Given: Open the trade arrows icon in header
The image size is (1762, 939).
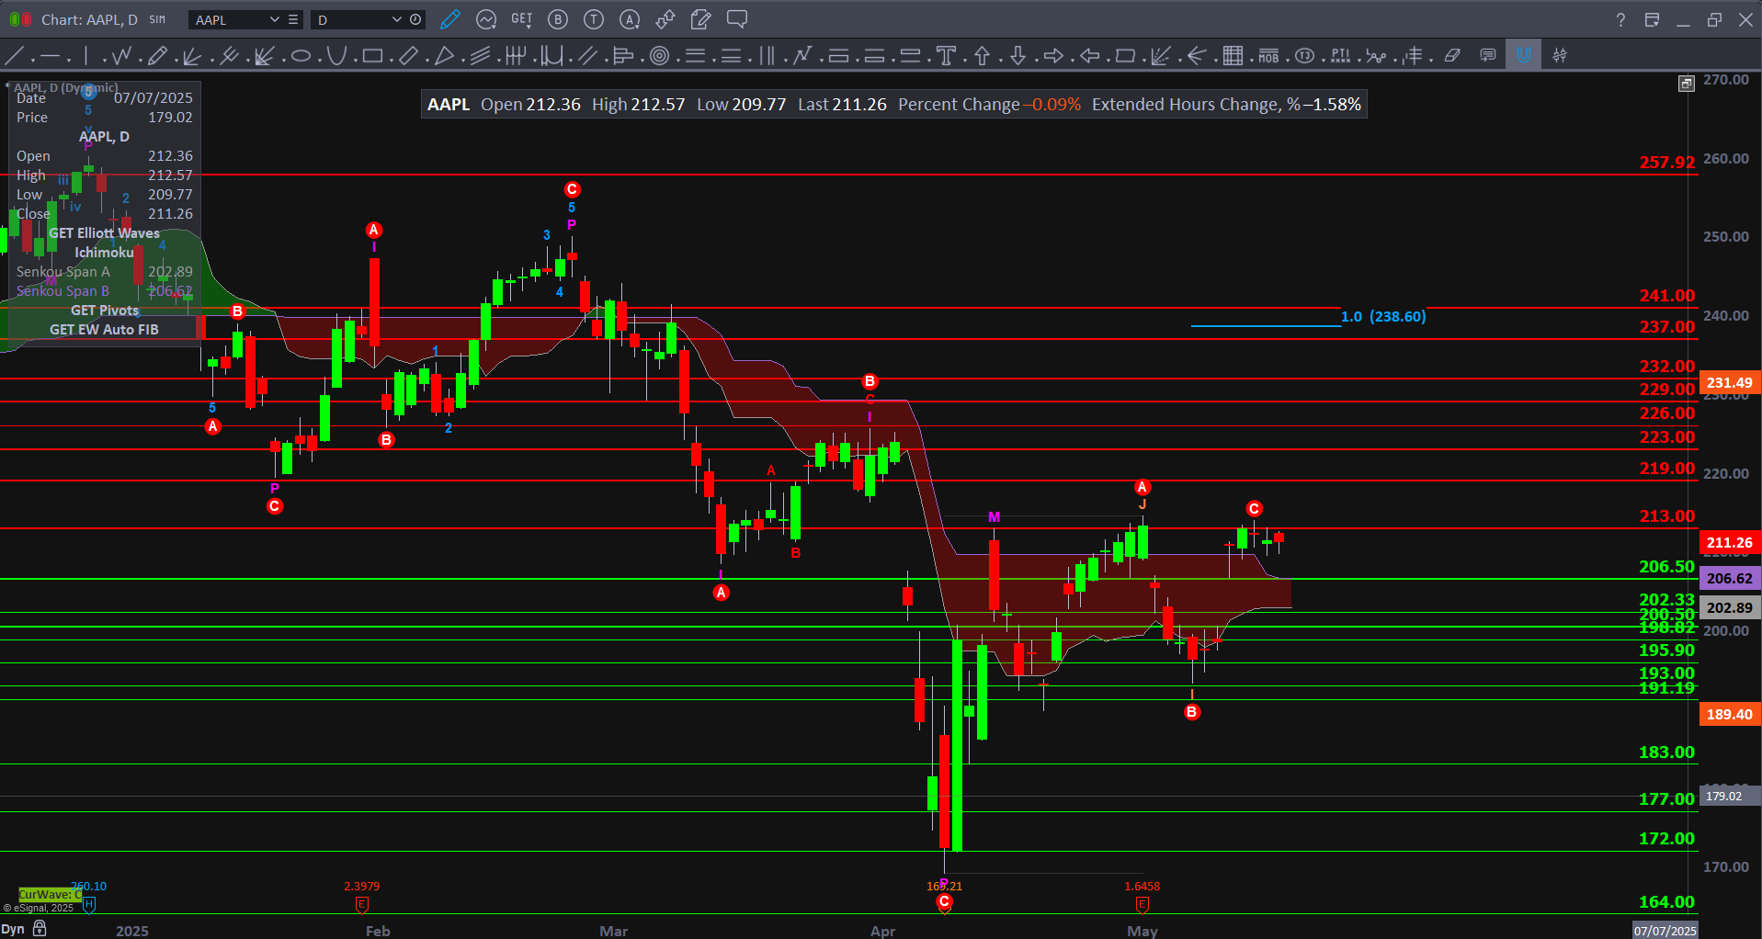Looking at the screenshot, I should (665, 19).
